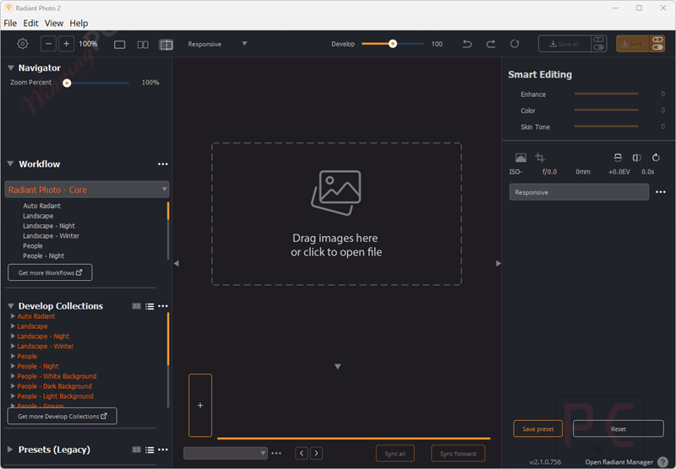Image resolution: width=676 pixels, height=469 pixels.
Task: Click the Color slider in Smart Editing
Action: coord(606,111)
